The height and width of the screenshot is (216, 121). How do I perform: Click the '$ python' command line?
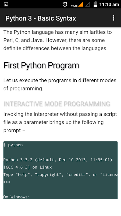point(13,145)
